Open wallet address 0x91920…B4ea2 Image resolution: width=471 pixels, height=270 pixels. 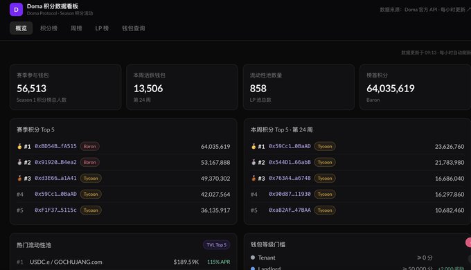click(55, 162)
